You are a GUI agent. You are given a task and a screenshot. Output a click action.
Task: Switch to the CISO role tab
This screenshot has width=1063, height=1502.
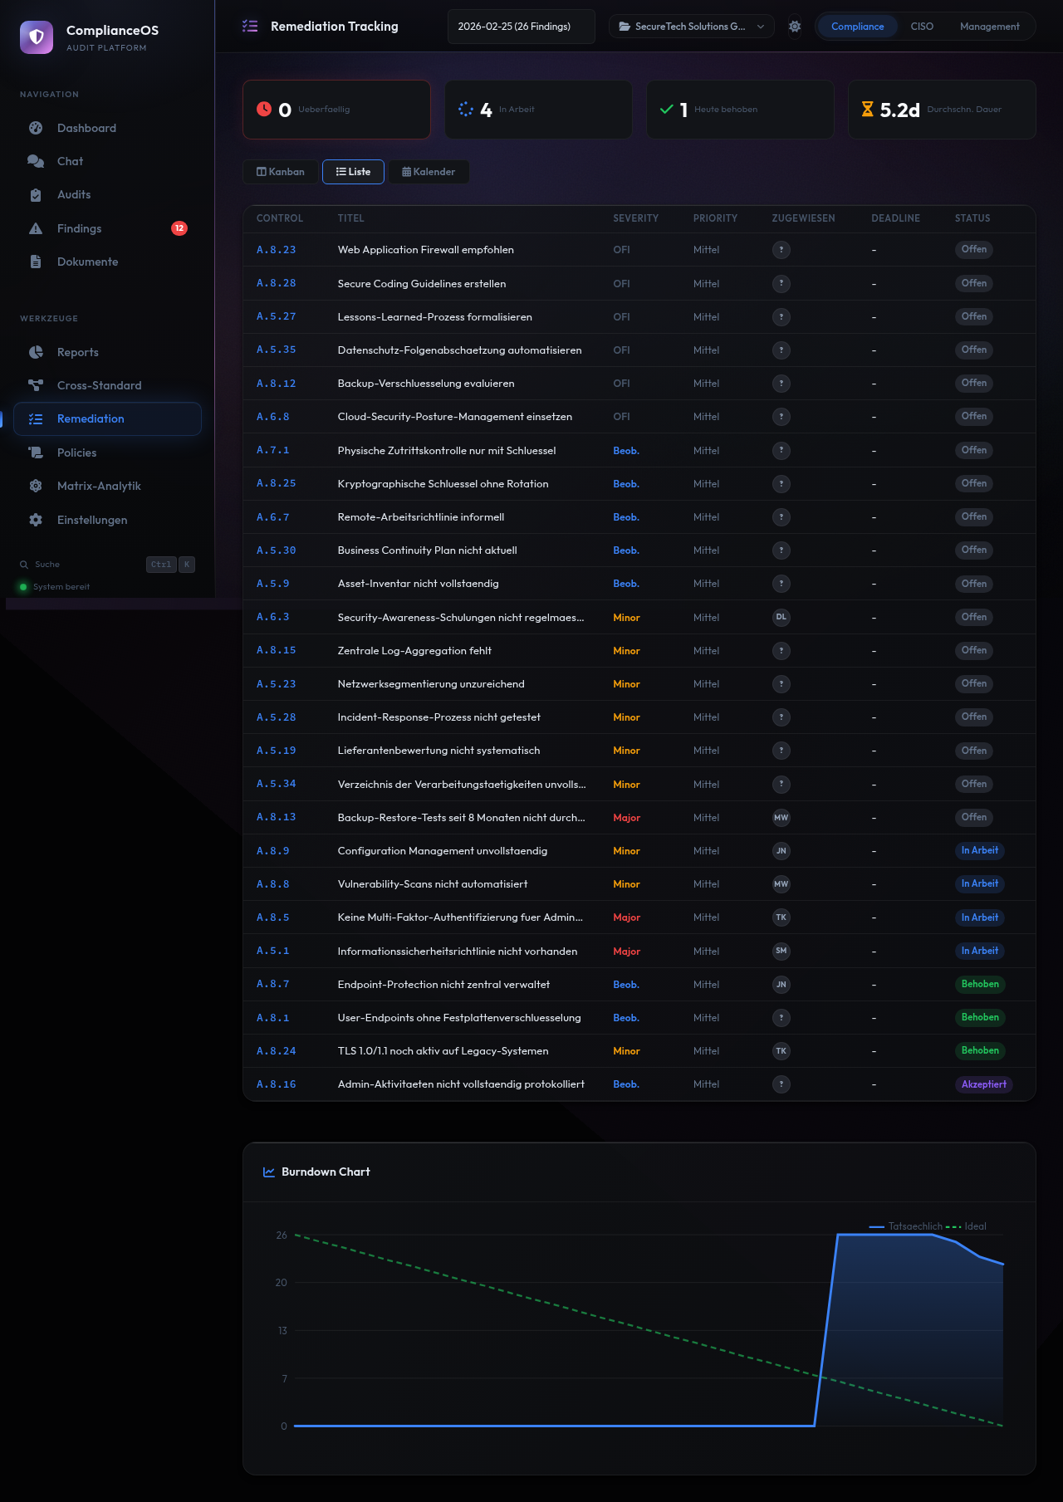pyautogui.click(x=921, y=27)
